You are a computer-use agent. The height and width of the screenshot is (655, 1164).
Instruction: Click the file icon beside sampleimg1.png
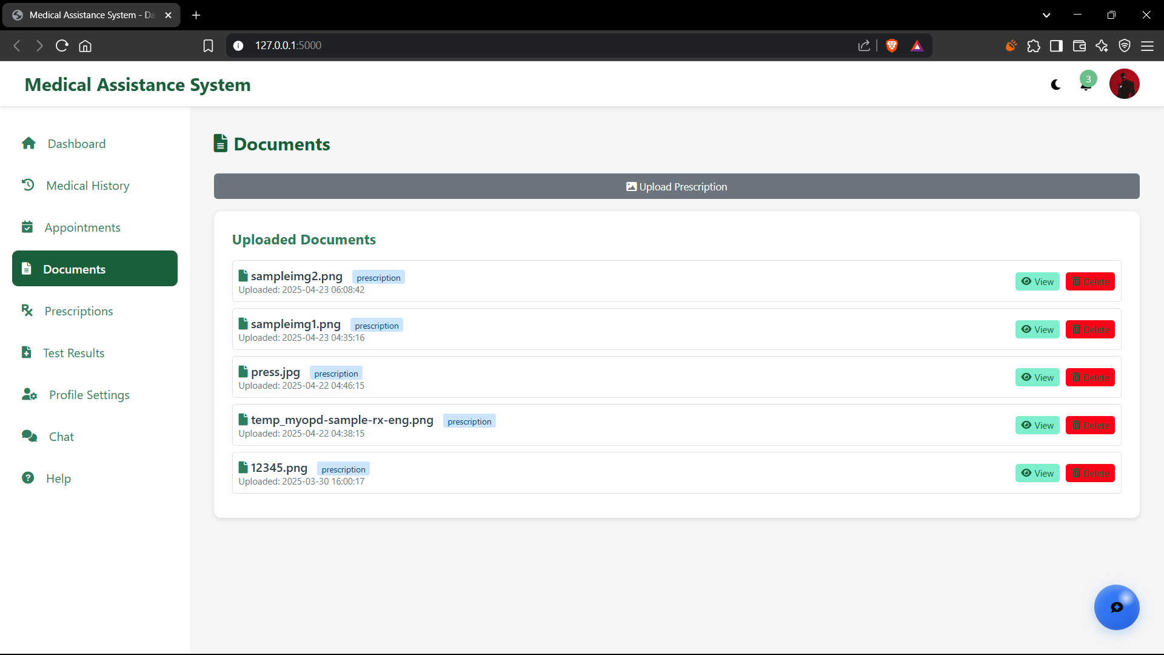243,324
